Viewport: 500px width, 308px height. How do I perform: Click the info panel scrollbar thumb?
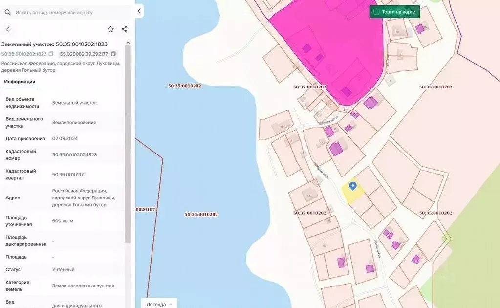coord(128,144)
